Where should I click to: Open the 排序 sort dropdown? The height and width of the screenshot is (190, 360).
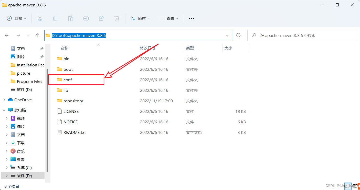pos(140,18)
